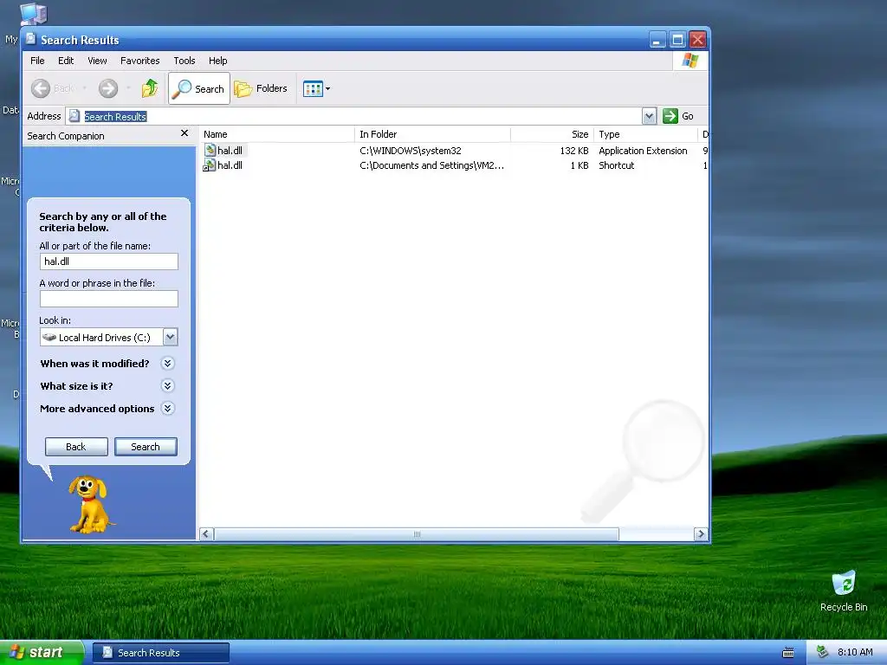The image size is (887, 665).
Task: Expand What size is it options
Action: point(167,385)
